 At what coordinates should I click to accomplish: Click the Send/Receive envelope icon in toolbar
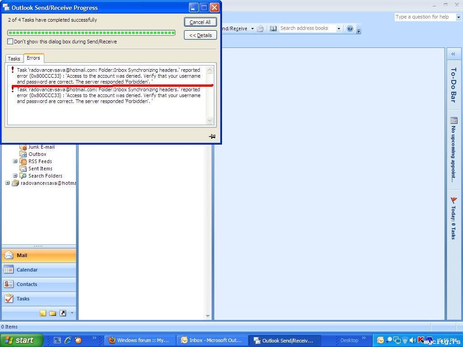tap(260, 28)
